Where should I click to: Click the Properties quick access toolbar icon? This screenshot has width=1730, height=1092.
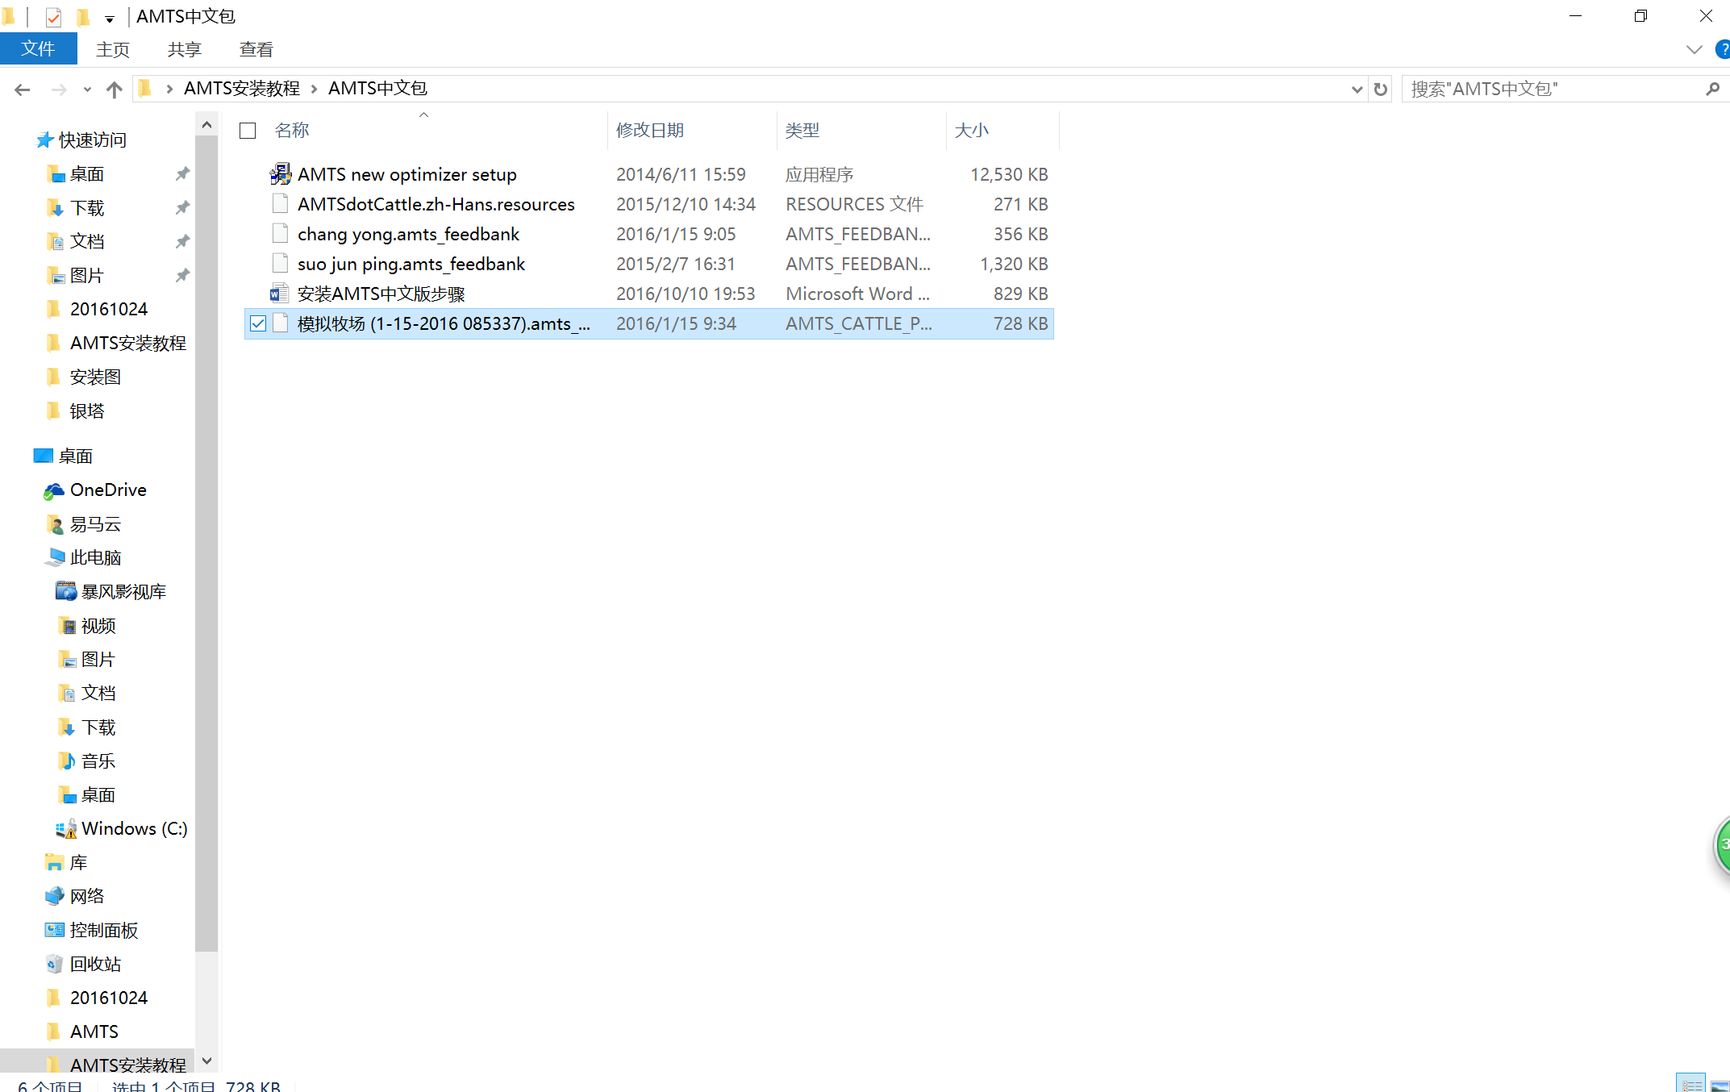pyautogui.click(x=53, y=16)
